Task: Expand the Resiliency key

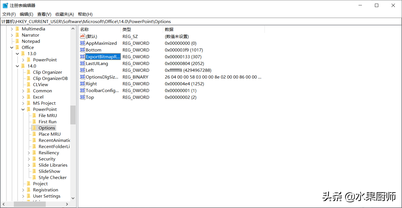Action: 29,153
